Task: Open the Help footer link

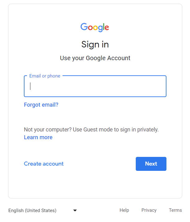Action: point(124,210)
